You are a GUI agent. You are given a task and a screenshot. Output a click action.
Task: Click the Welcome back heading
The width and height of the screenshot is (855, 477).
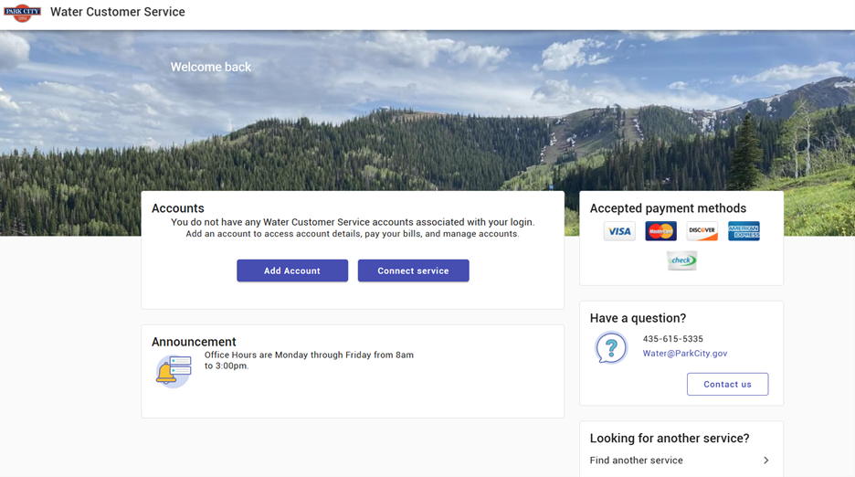point(211,67)
